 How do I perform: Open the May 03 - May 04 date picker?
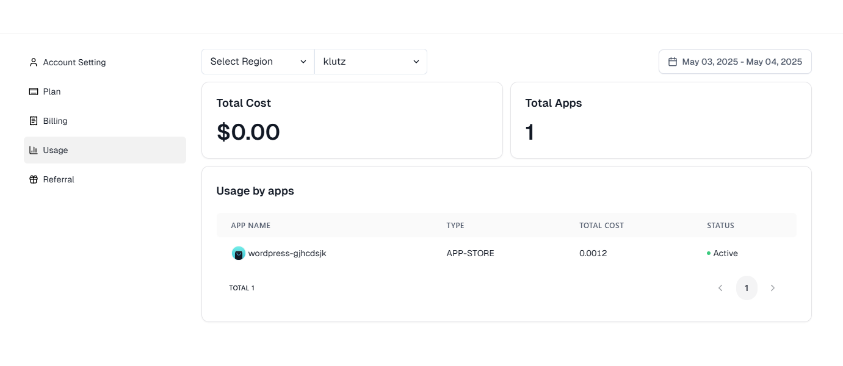735,62
